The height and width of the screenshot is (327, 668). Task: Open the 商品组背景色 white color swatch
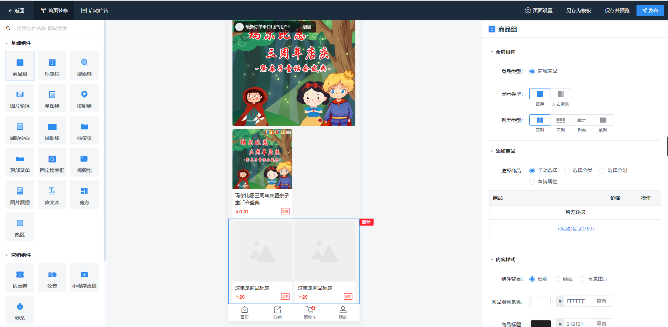coord(541,301)
